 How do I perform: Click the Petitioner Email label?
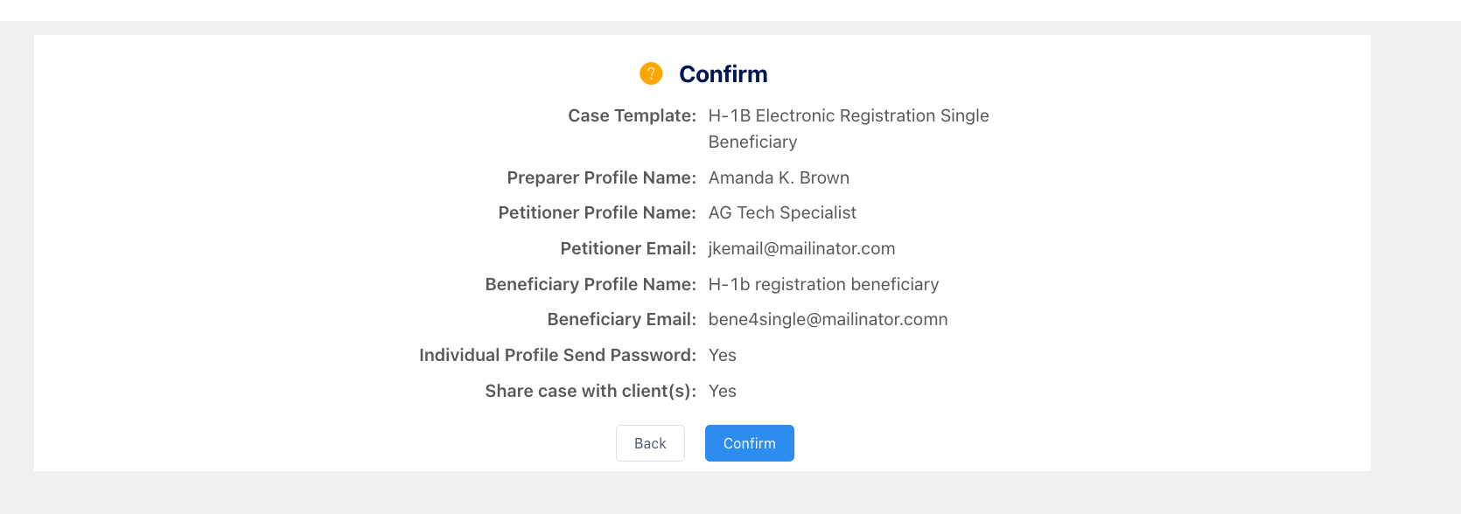[628, 248]
